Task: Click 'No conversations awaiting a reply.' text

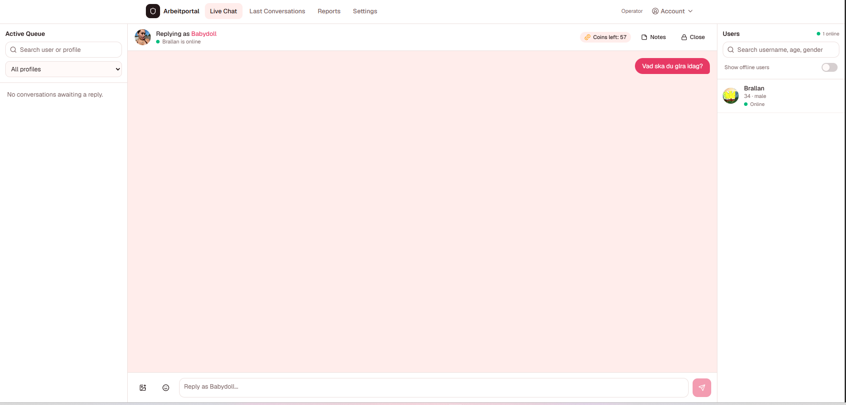Action: (x=55, y=94)
